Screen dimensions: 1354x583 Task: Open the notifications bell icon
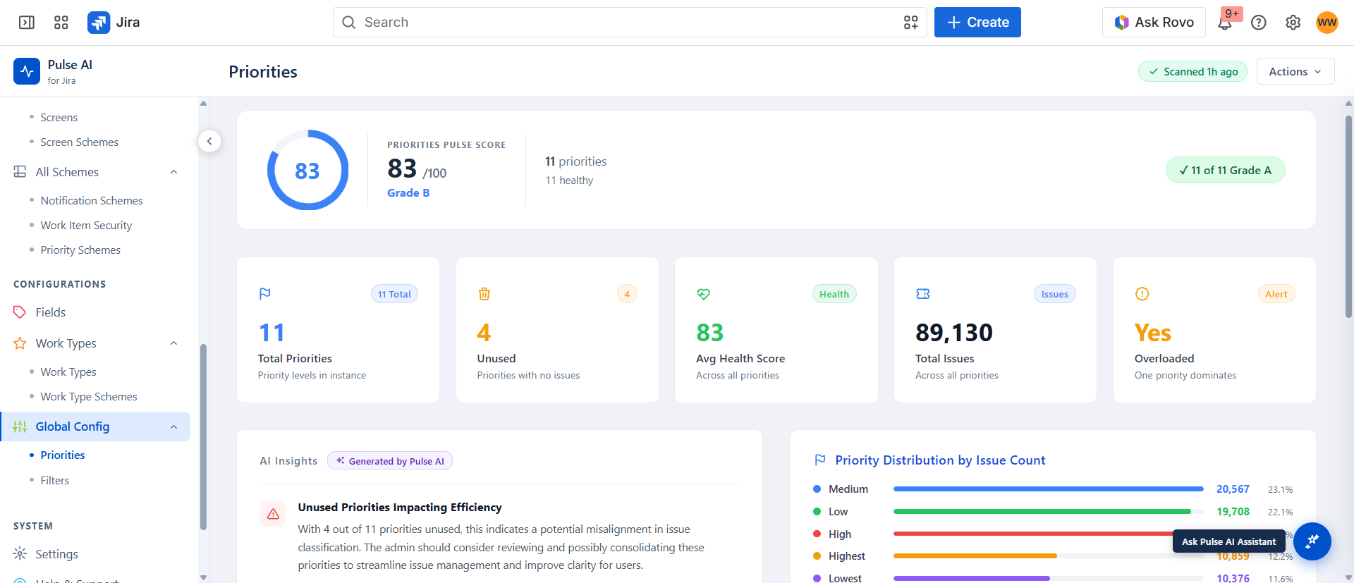pyautogui.click(x=1225, y=23)
